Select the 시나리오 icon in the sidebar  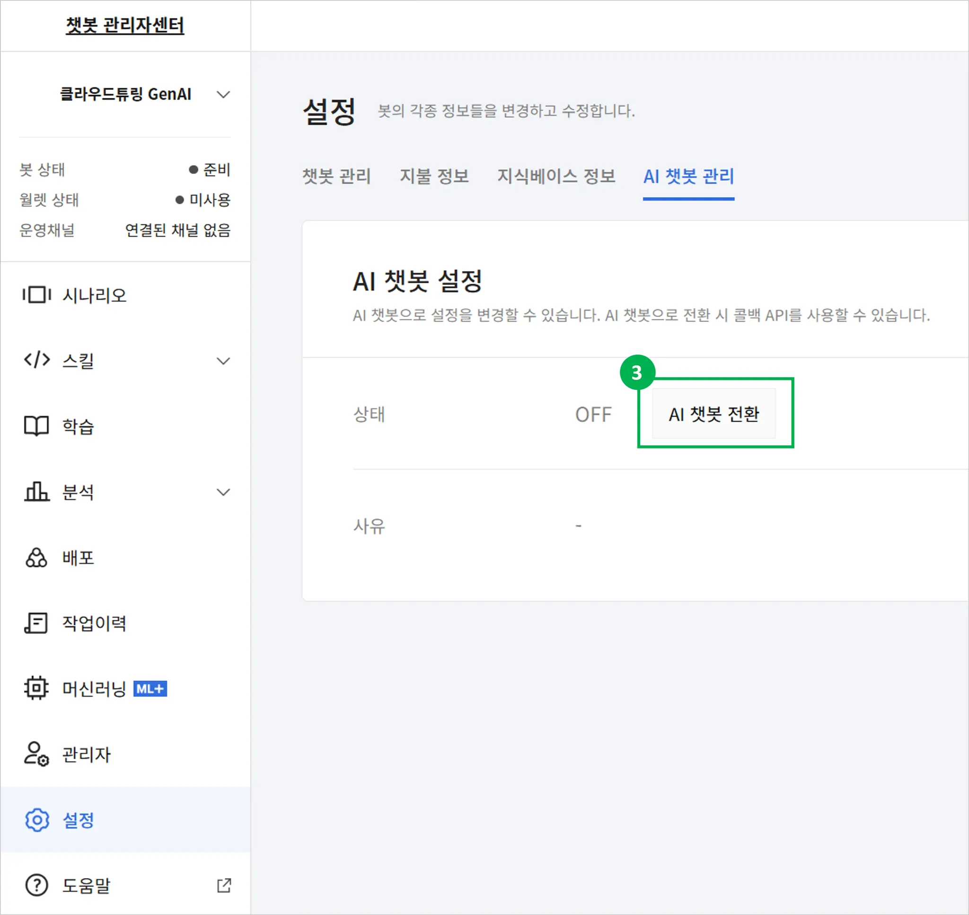click(36, 295)
